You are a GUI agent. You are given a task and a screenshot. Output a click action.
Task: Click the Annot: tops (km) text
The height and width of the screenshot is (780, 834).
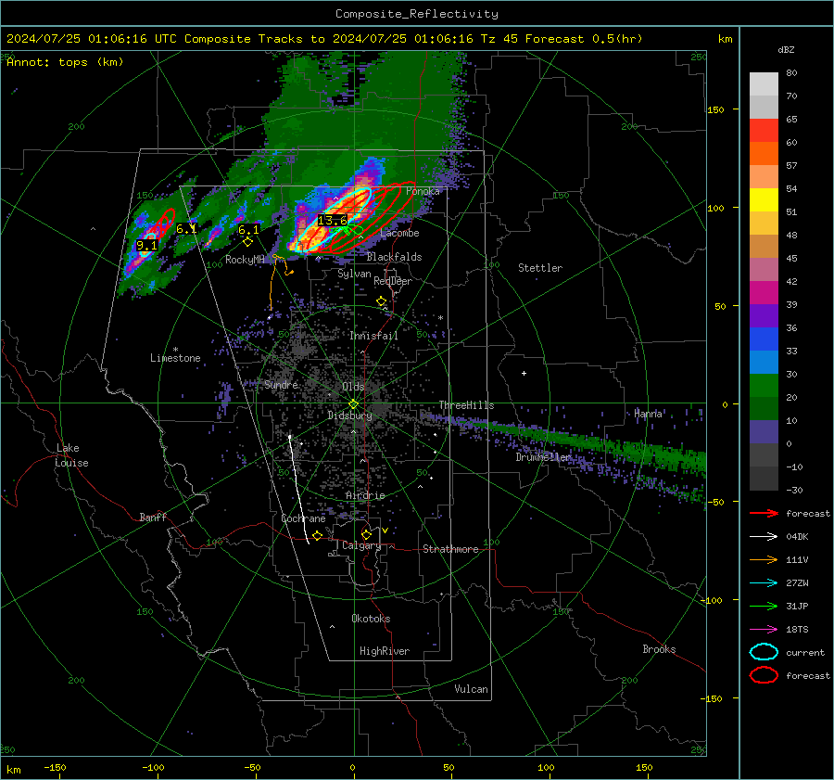(65, 62)
